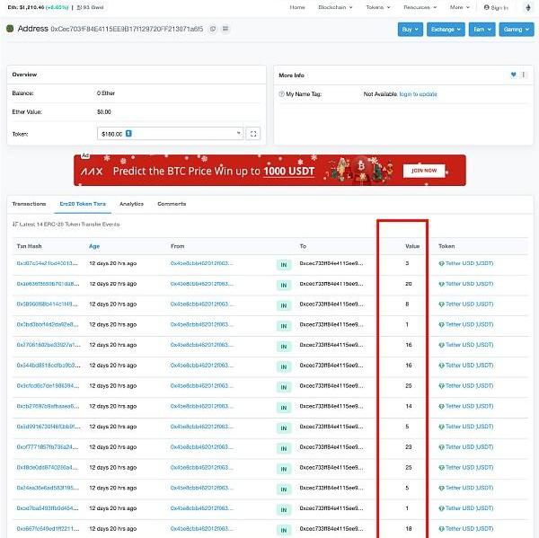The image size is (539, 538).
Task: Click the sort icon beside Latest 14 ERC-20 events
Action: [x=14, y=225]
